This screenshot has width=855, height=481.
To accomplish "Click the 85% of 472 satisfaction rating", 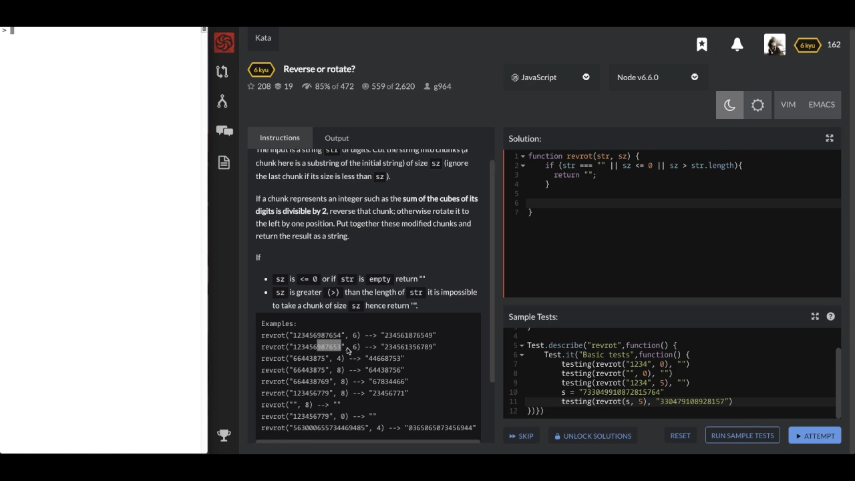I will click(328, 86).
